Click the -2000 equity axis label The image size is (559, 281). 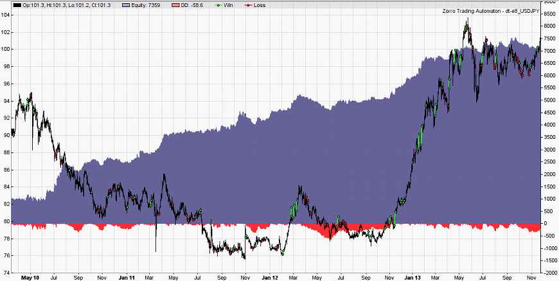pyautogui.click(x=550, y=273)
